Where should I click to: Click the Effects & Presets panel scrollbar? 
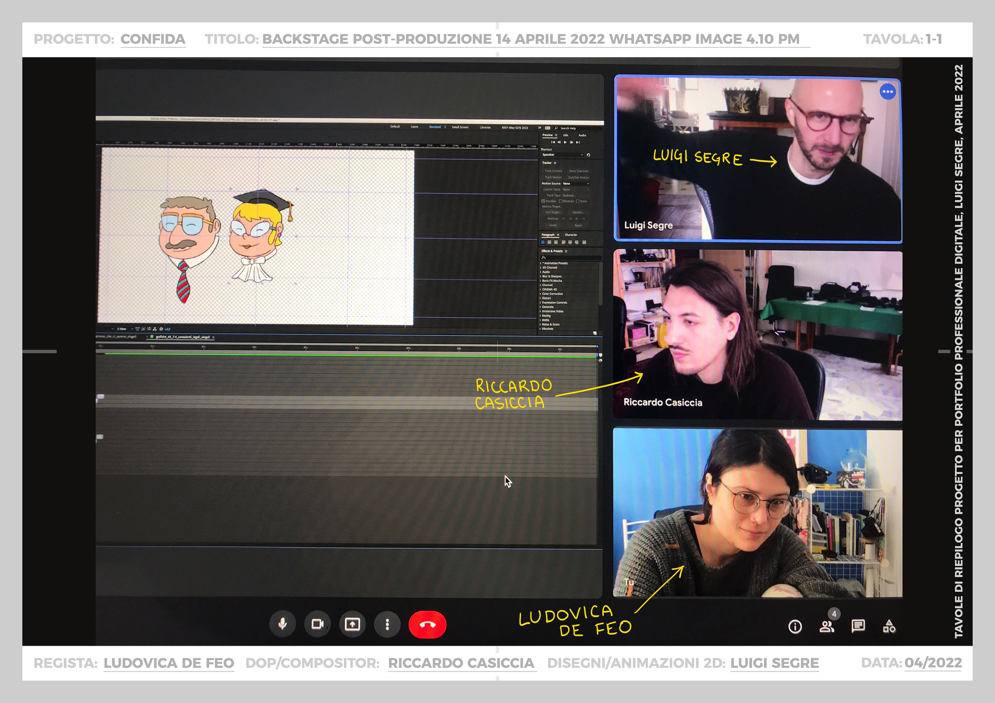pyautogui.click(x=600, y=284)
